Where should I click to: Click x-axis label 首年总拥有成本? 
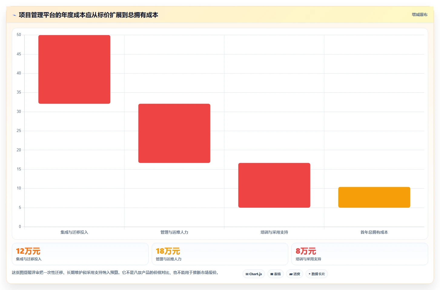click(374, 232)
